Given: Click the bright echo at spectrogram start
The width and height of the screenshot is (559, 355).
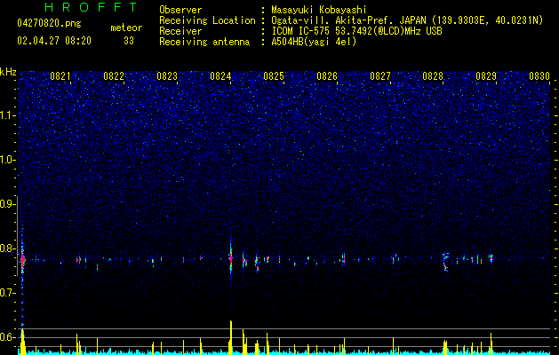Looking at the screenshot, I should coord(22,259).
